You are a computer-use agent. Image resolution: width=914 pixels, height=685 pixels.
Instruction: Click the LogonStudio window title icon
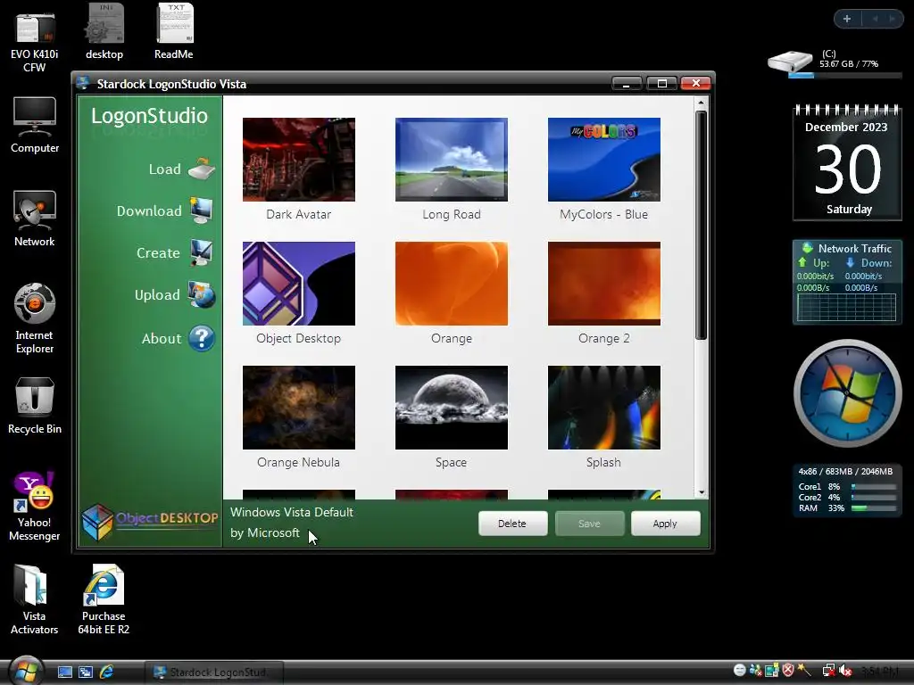click(83, 83)
